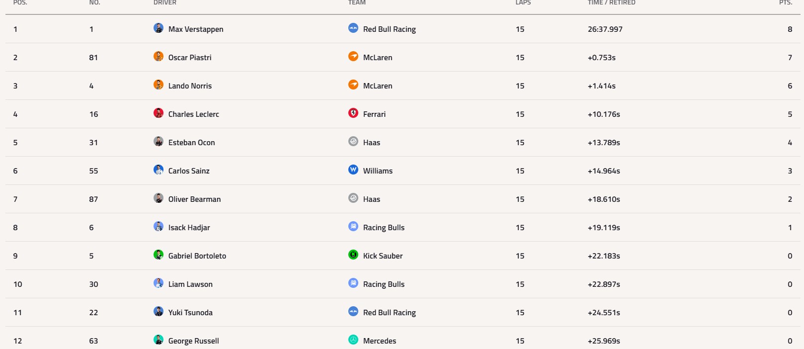Click the DRIVER column header

click(x=165, y=3)
